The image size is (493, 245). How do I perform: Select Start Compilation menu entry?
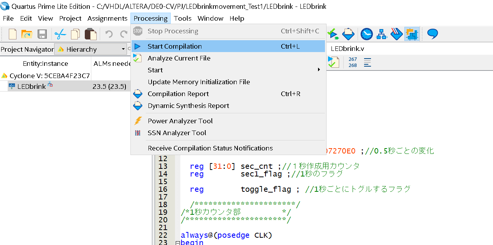228,46
